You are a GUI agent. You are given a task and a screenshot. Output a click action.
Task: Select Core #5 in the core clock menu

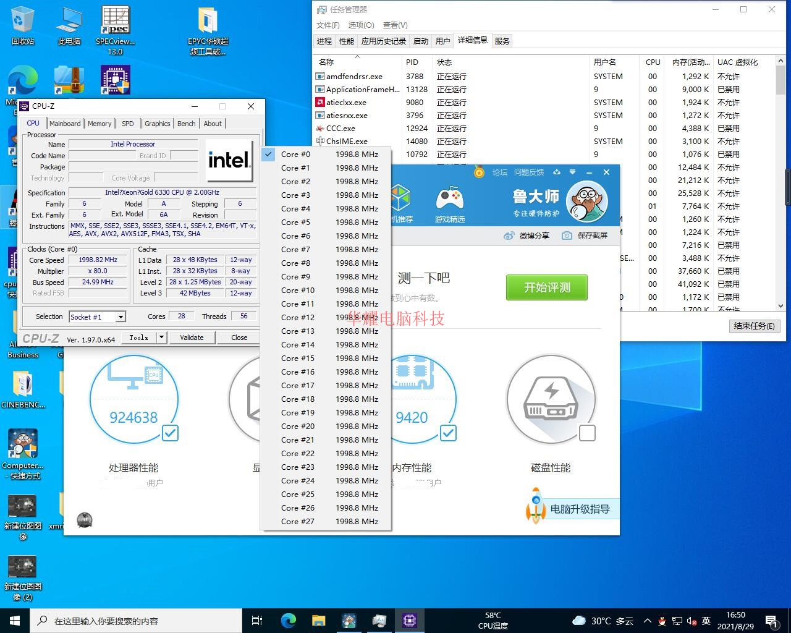pos(326,223)
